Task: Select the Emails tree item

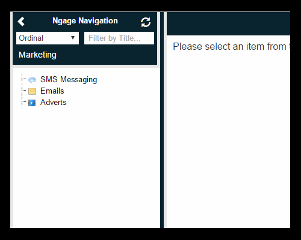Action: pyautogui.click(x=52, y=91)
